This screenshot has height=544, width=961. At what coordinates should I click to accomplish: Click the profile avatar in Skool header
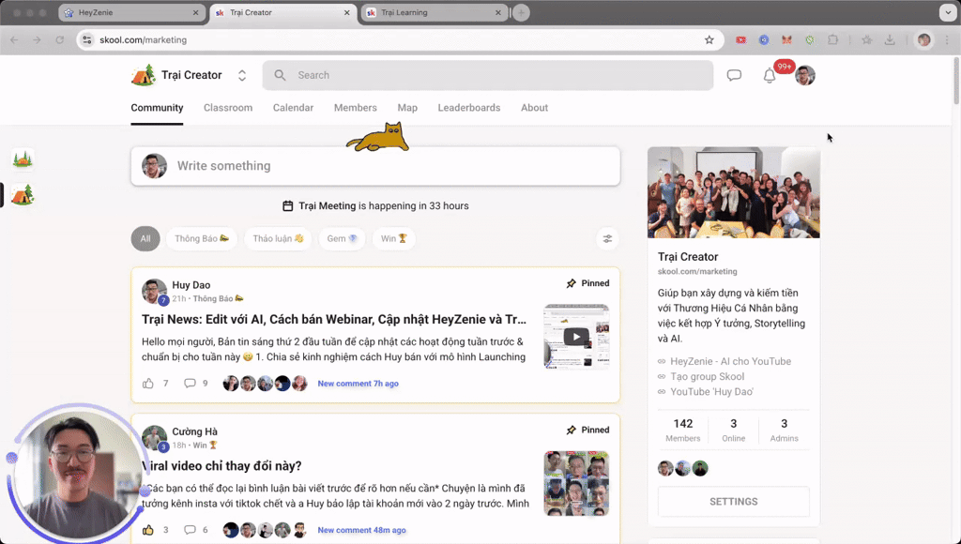point(804,75)
